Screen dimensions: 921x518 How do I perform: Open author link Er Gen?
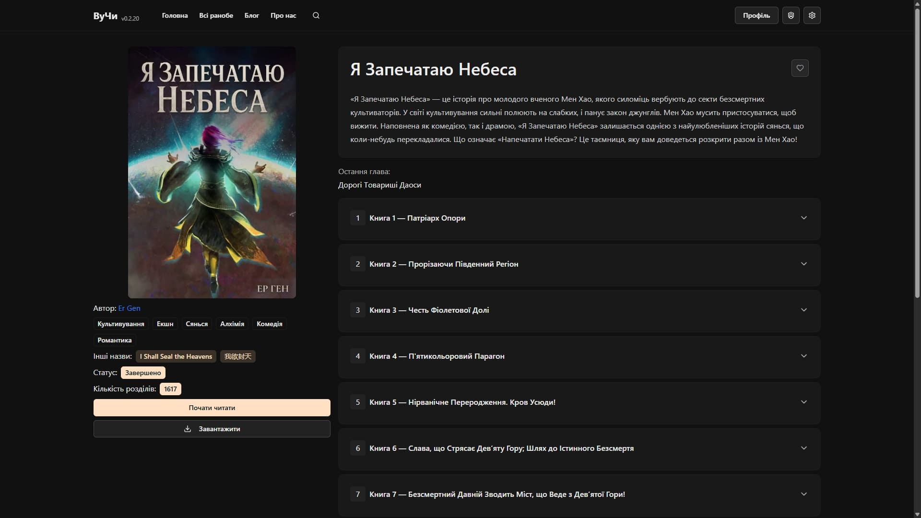click(x=130, y=308)
